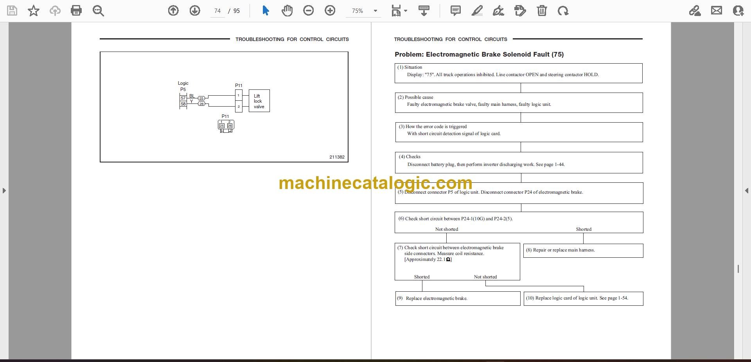Add a sticky note comment
751x362 pixels.
coord(455,11)
